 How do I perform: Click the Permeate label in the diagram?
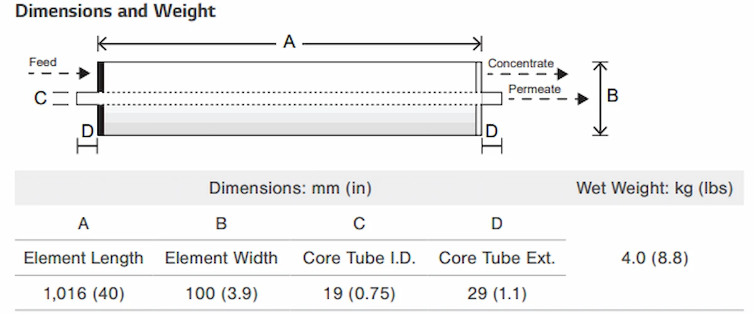[534, 89]
